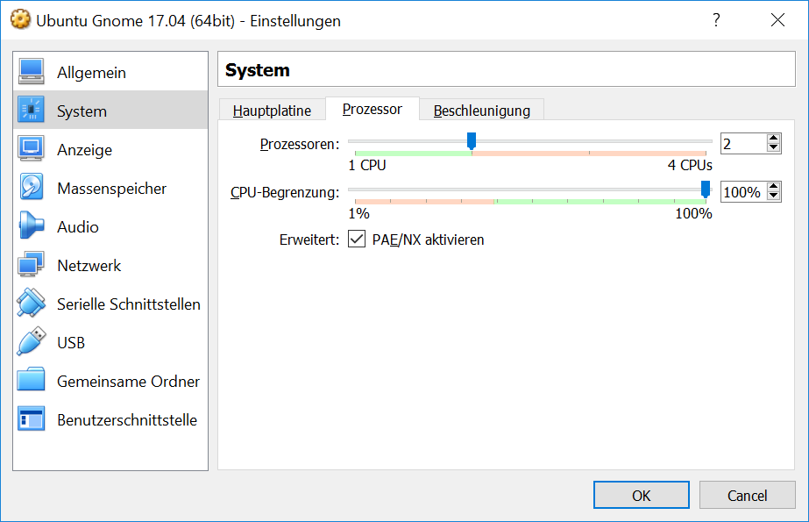Open USB settings icon
The height and width of the screenshot is (522, 809).
[x=31, y=342]
